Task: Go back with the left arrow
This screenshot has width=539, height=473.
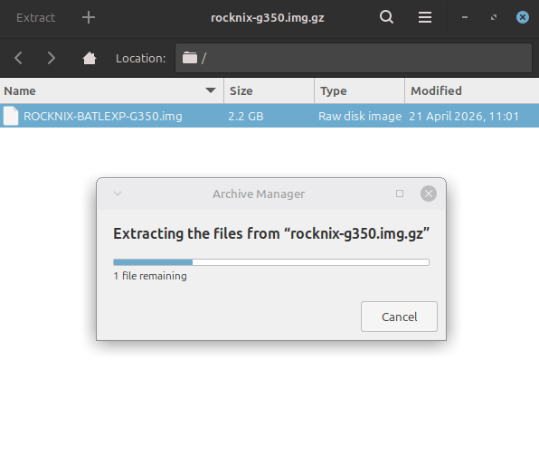Action: (x=19, y=58)
